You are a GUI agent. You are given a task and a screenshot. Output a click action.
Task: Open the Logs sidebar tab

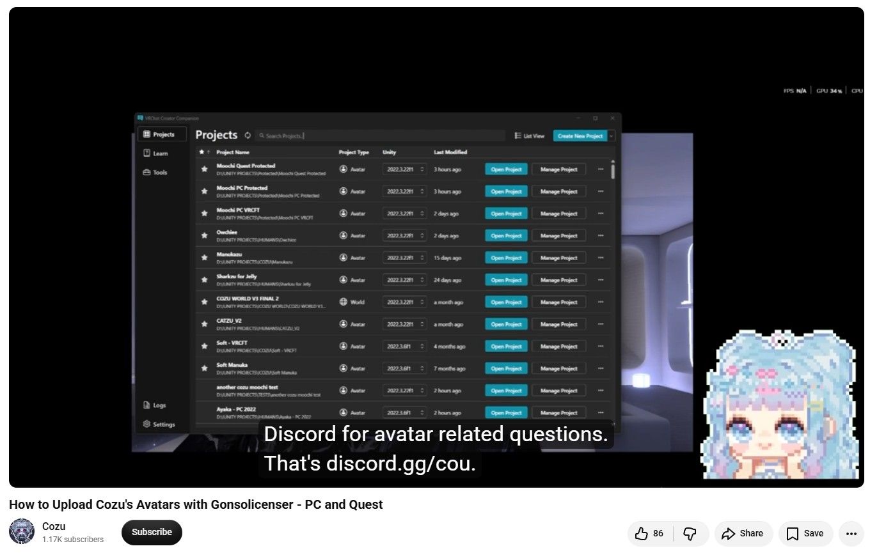155,405
